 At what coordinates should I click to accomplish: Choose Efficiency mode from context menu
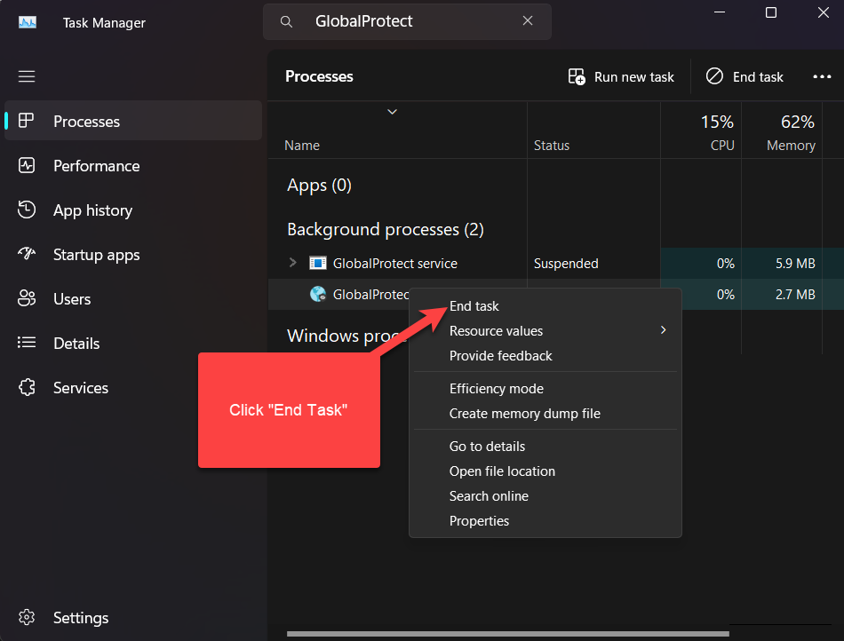click(x=496, y=389)
